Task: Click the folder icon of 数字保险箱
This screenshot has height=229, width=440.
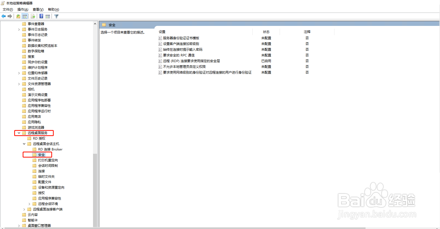Action: pos(24,51)
